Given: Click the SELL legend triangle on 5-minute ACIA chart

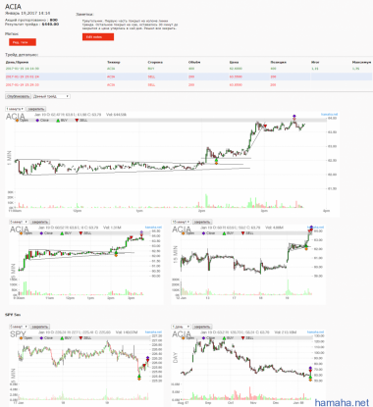Looking at the screenshot, I should coord(80,233).
